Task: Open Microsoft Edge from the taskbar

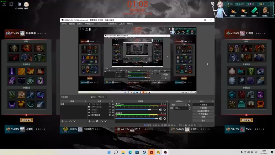Action: 130,152
